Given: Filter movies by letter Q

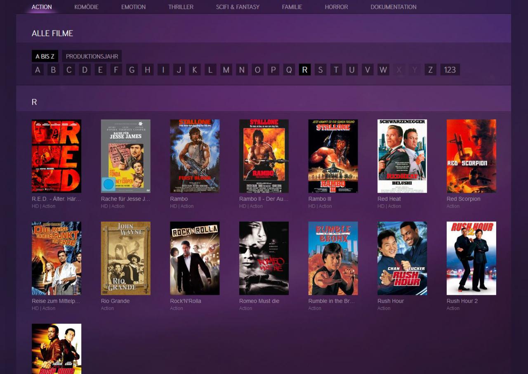Looking at the screenshot, I should point(289,70).
